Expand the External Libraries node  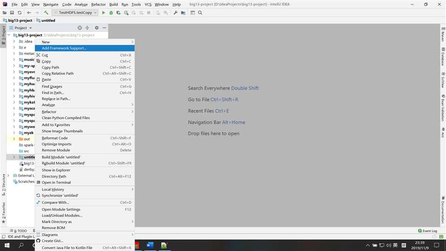tap(8, 176)
